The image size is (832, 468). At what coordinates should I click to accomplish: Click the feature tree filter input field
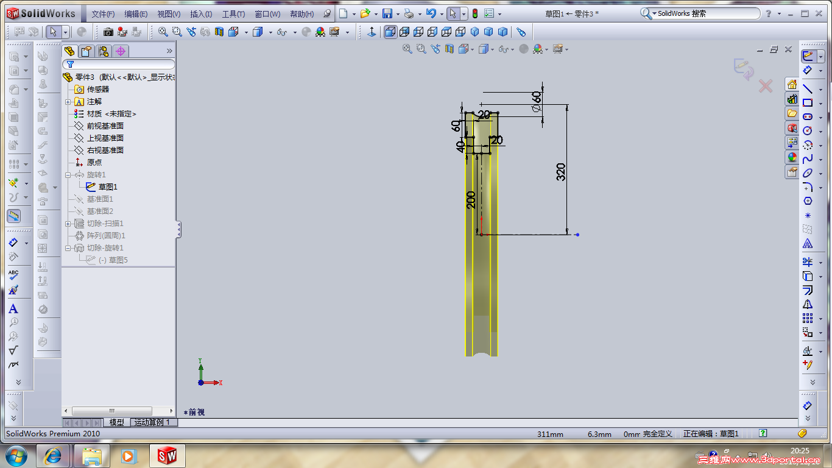(x=119, y=64)
